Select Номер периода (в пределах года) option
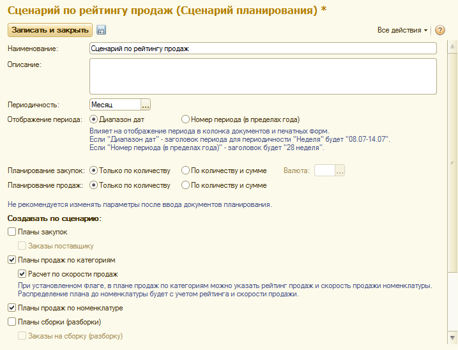This screenshot has height=350, width=458. [x=186, y=119]
